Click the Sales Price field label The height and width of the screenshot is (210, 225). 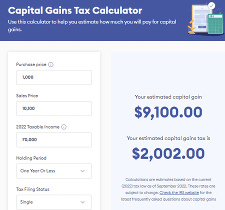[27, 96]
